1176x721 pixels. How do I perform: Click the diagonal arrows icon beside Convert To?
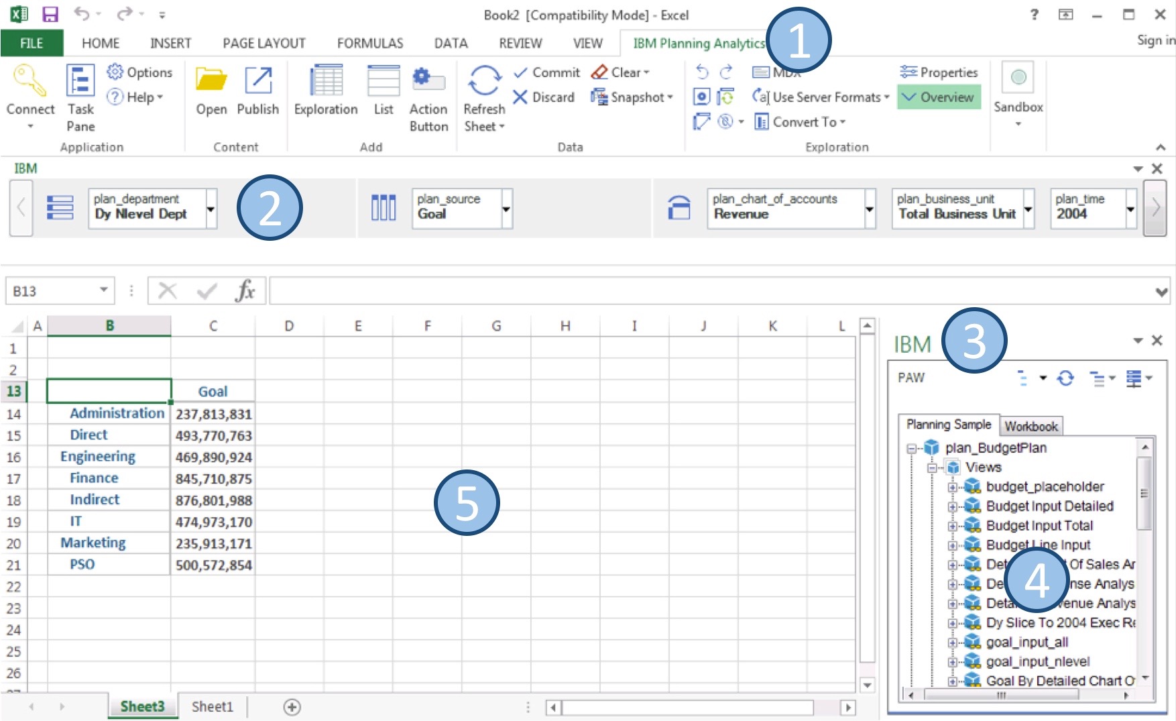[x=701, y=122]
